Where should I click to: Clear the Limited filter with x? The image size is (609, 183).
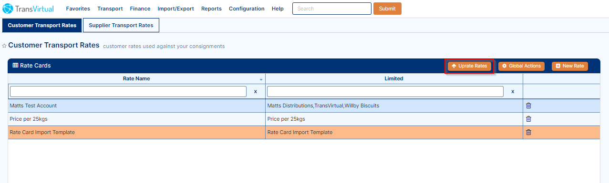[513, 91]
